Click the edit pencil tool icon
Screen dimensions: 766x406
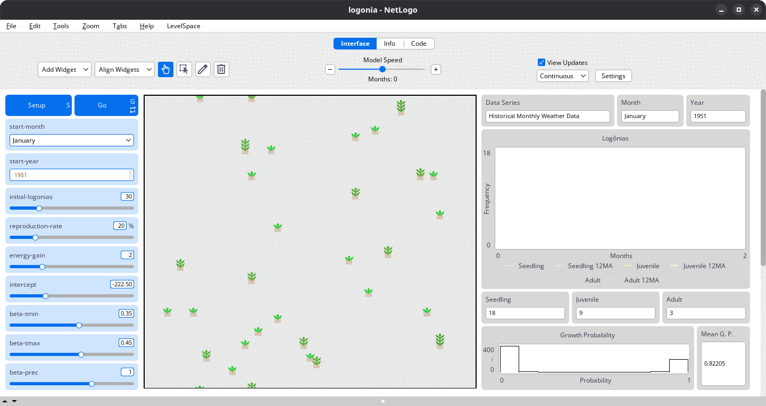[x=203, y=69]
